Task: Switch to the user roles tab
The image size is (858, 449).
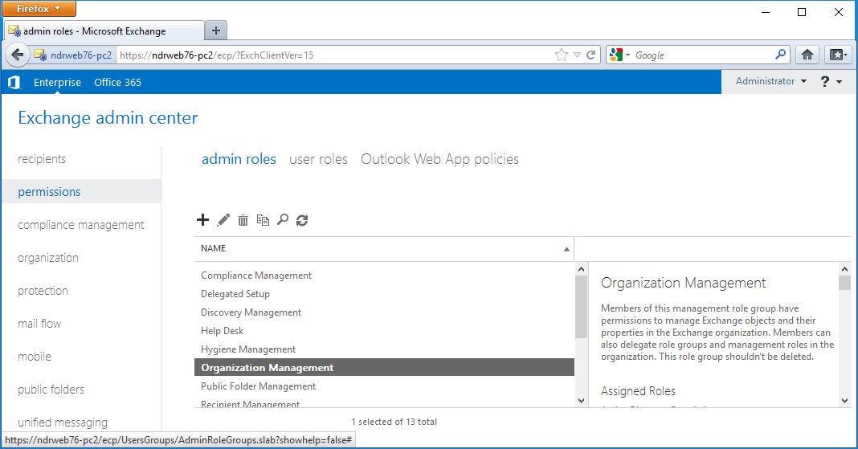Action: click(x=318, y=159)
